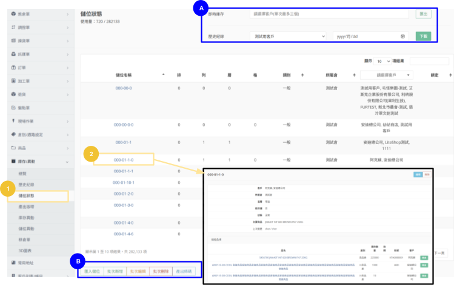Open storage location link 000-01-1

tap(124, 142)
